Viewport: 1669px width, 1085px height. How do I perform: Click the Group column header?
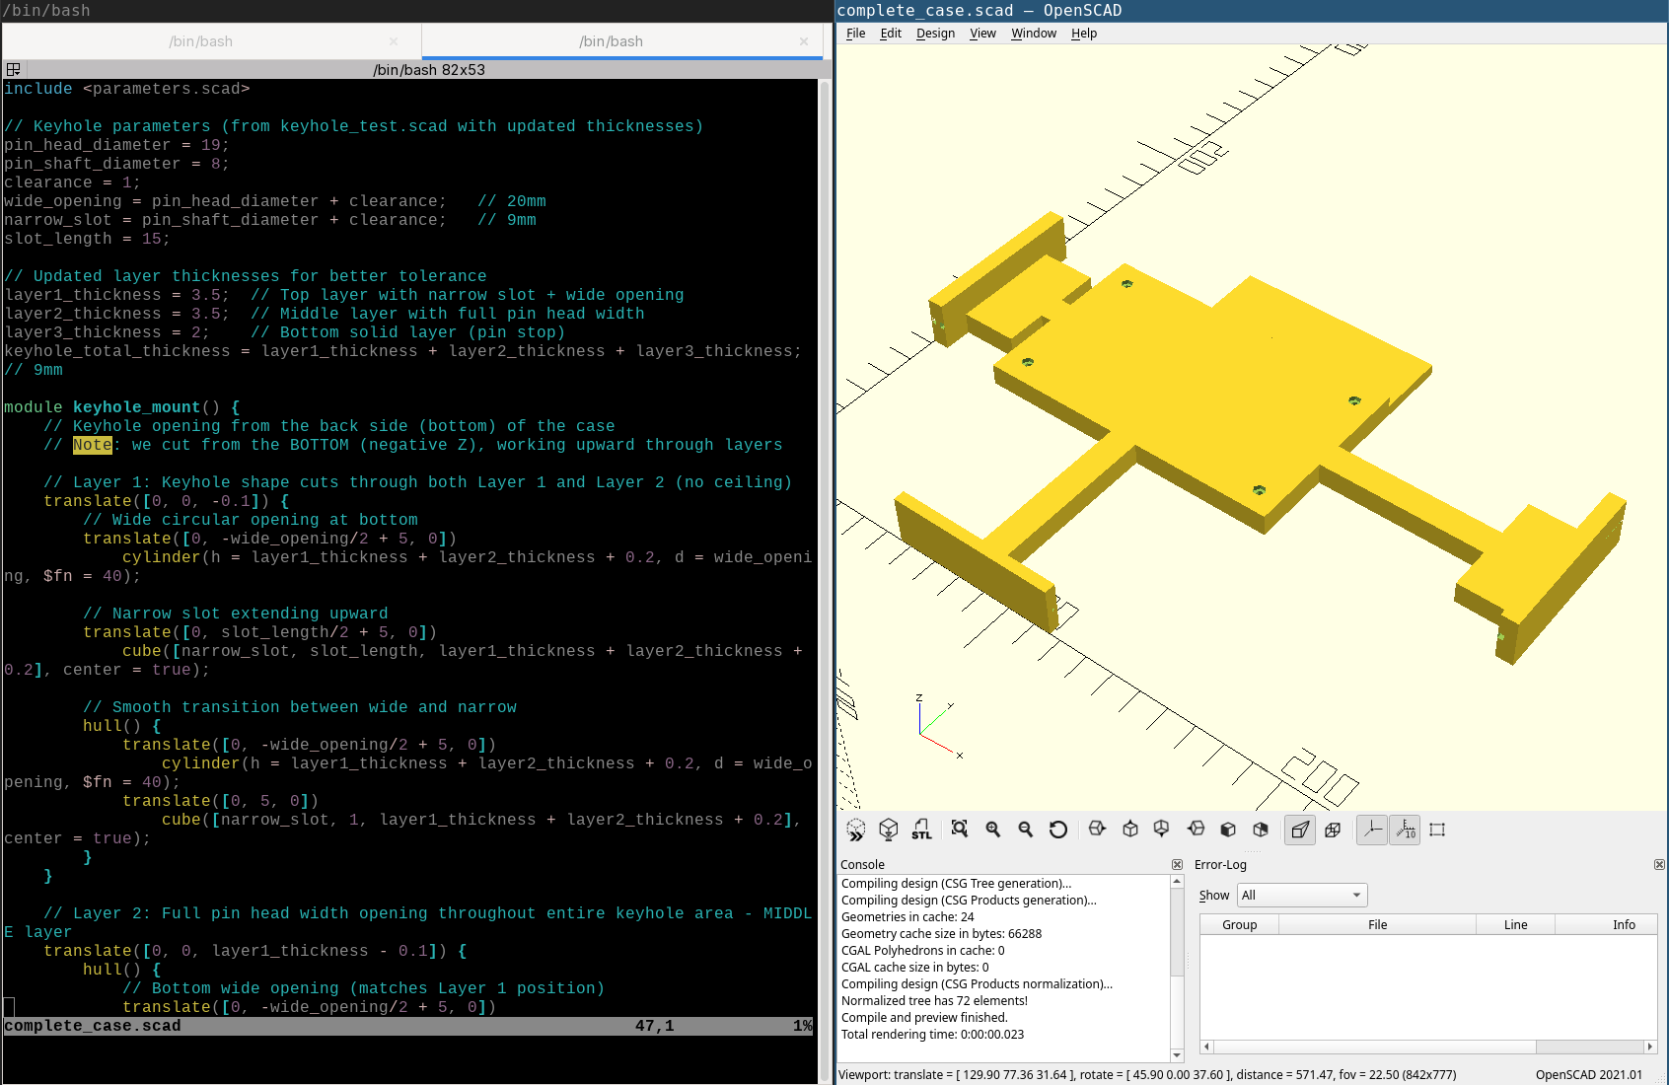click(1239, 924)
